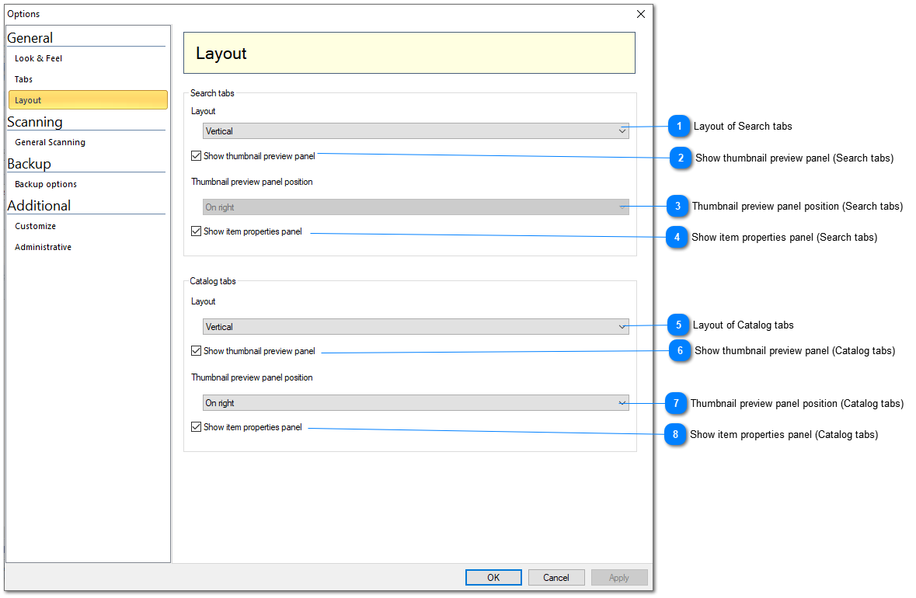Image resolution: width=916 pixels, height=598 pixels.
Task: Select Administrative under Additional
Action: 43,247
